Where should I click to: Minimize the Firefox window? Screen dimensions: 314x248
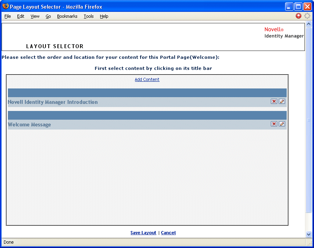pos(289,7)
